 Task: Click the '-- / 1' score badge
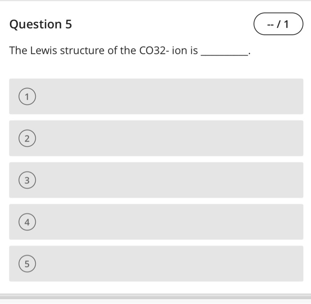pyautogui.click(x=278, y=24)
